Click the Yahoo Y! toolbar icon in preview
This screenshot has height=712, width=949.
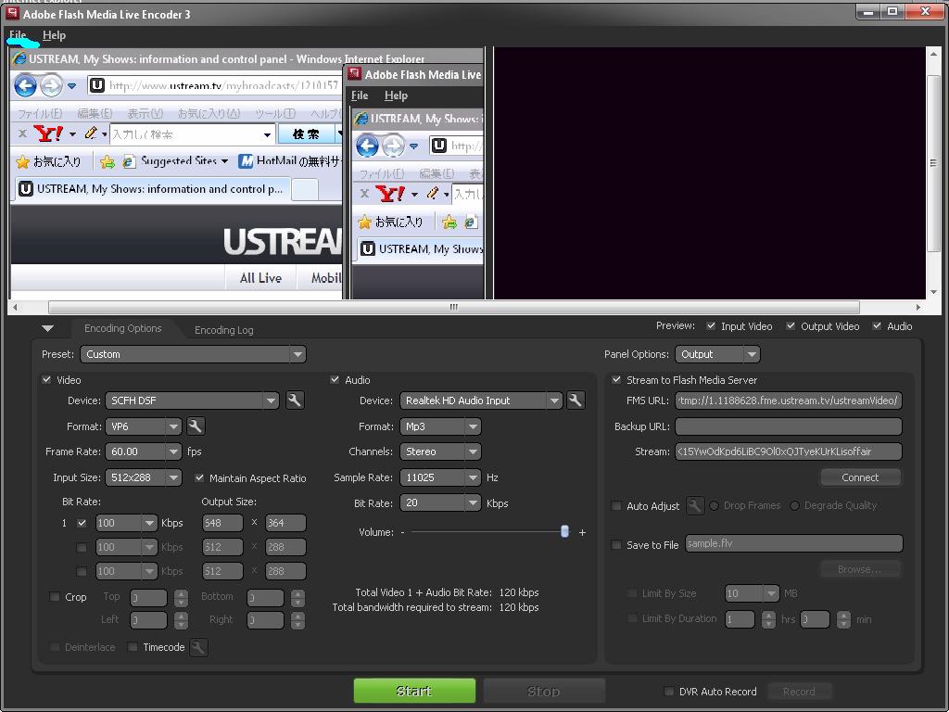48,133
